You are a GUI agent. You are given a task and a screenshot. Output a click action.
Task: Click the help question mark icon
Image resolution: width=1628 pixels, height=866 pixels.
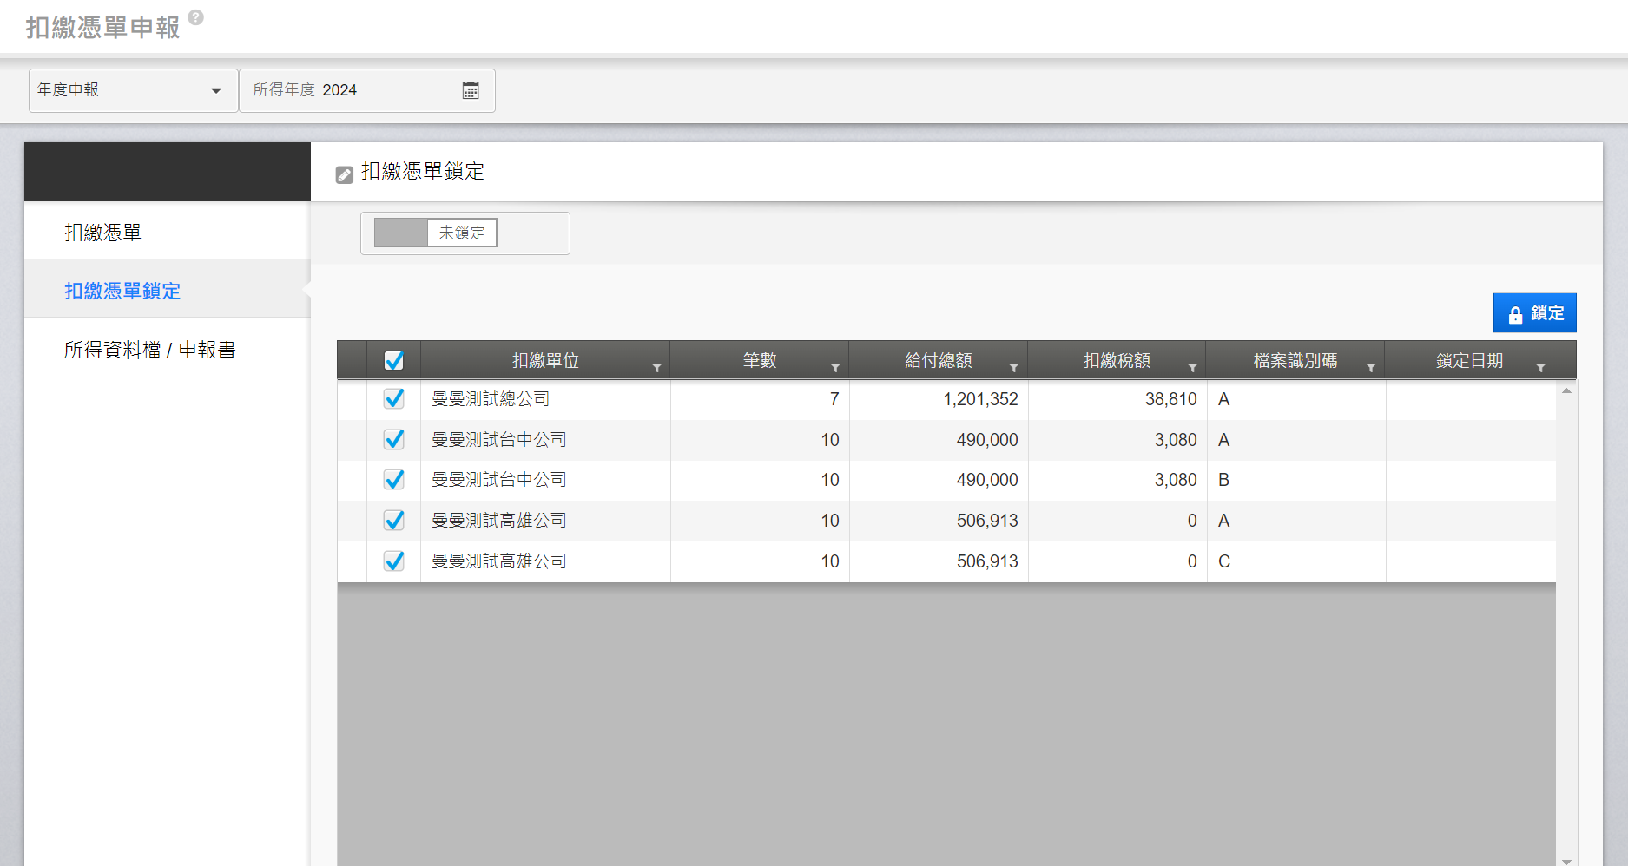pos(196,17)
